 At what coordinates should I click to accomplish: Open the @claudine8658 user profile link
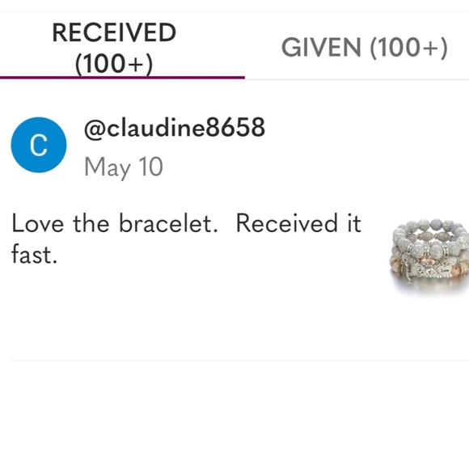175,128
